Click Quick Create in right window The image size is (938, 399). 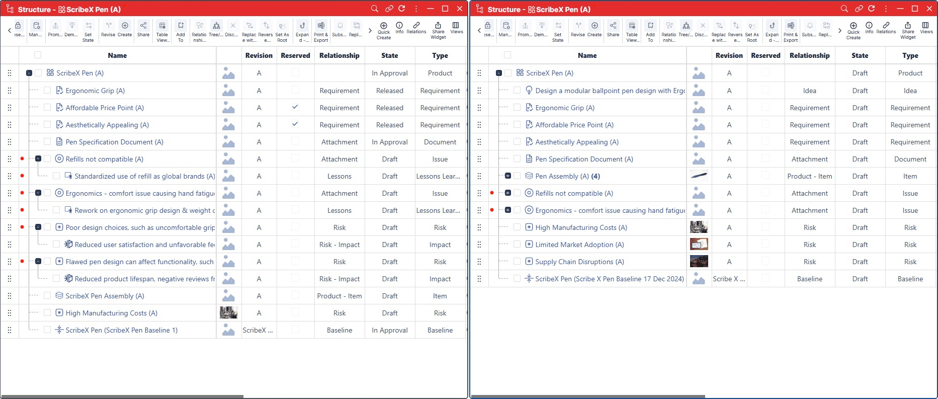click(x=854, y=30)
